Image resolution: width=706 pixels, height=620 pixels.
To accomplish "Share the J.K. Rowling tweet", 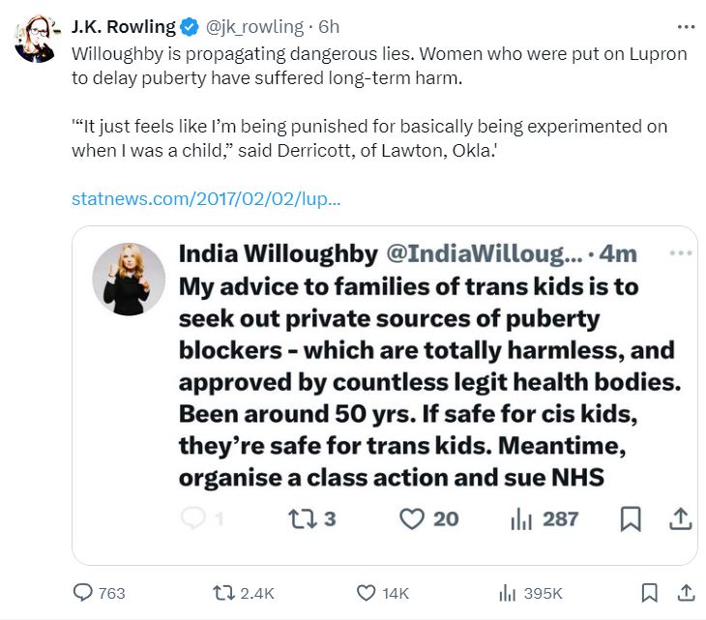I will pos(687,593).
